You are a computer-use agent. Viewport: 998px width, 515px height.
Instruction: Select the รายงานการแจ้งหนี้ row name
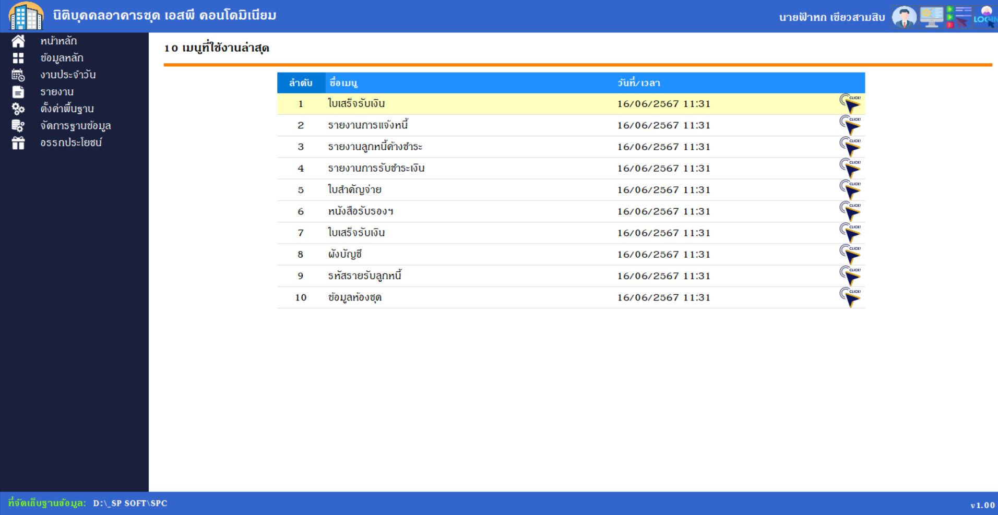[368, 125]
